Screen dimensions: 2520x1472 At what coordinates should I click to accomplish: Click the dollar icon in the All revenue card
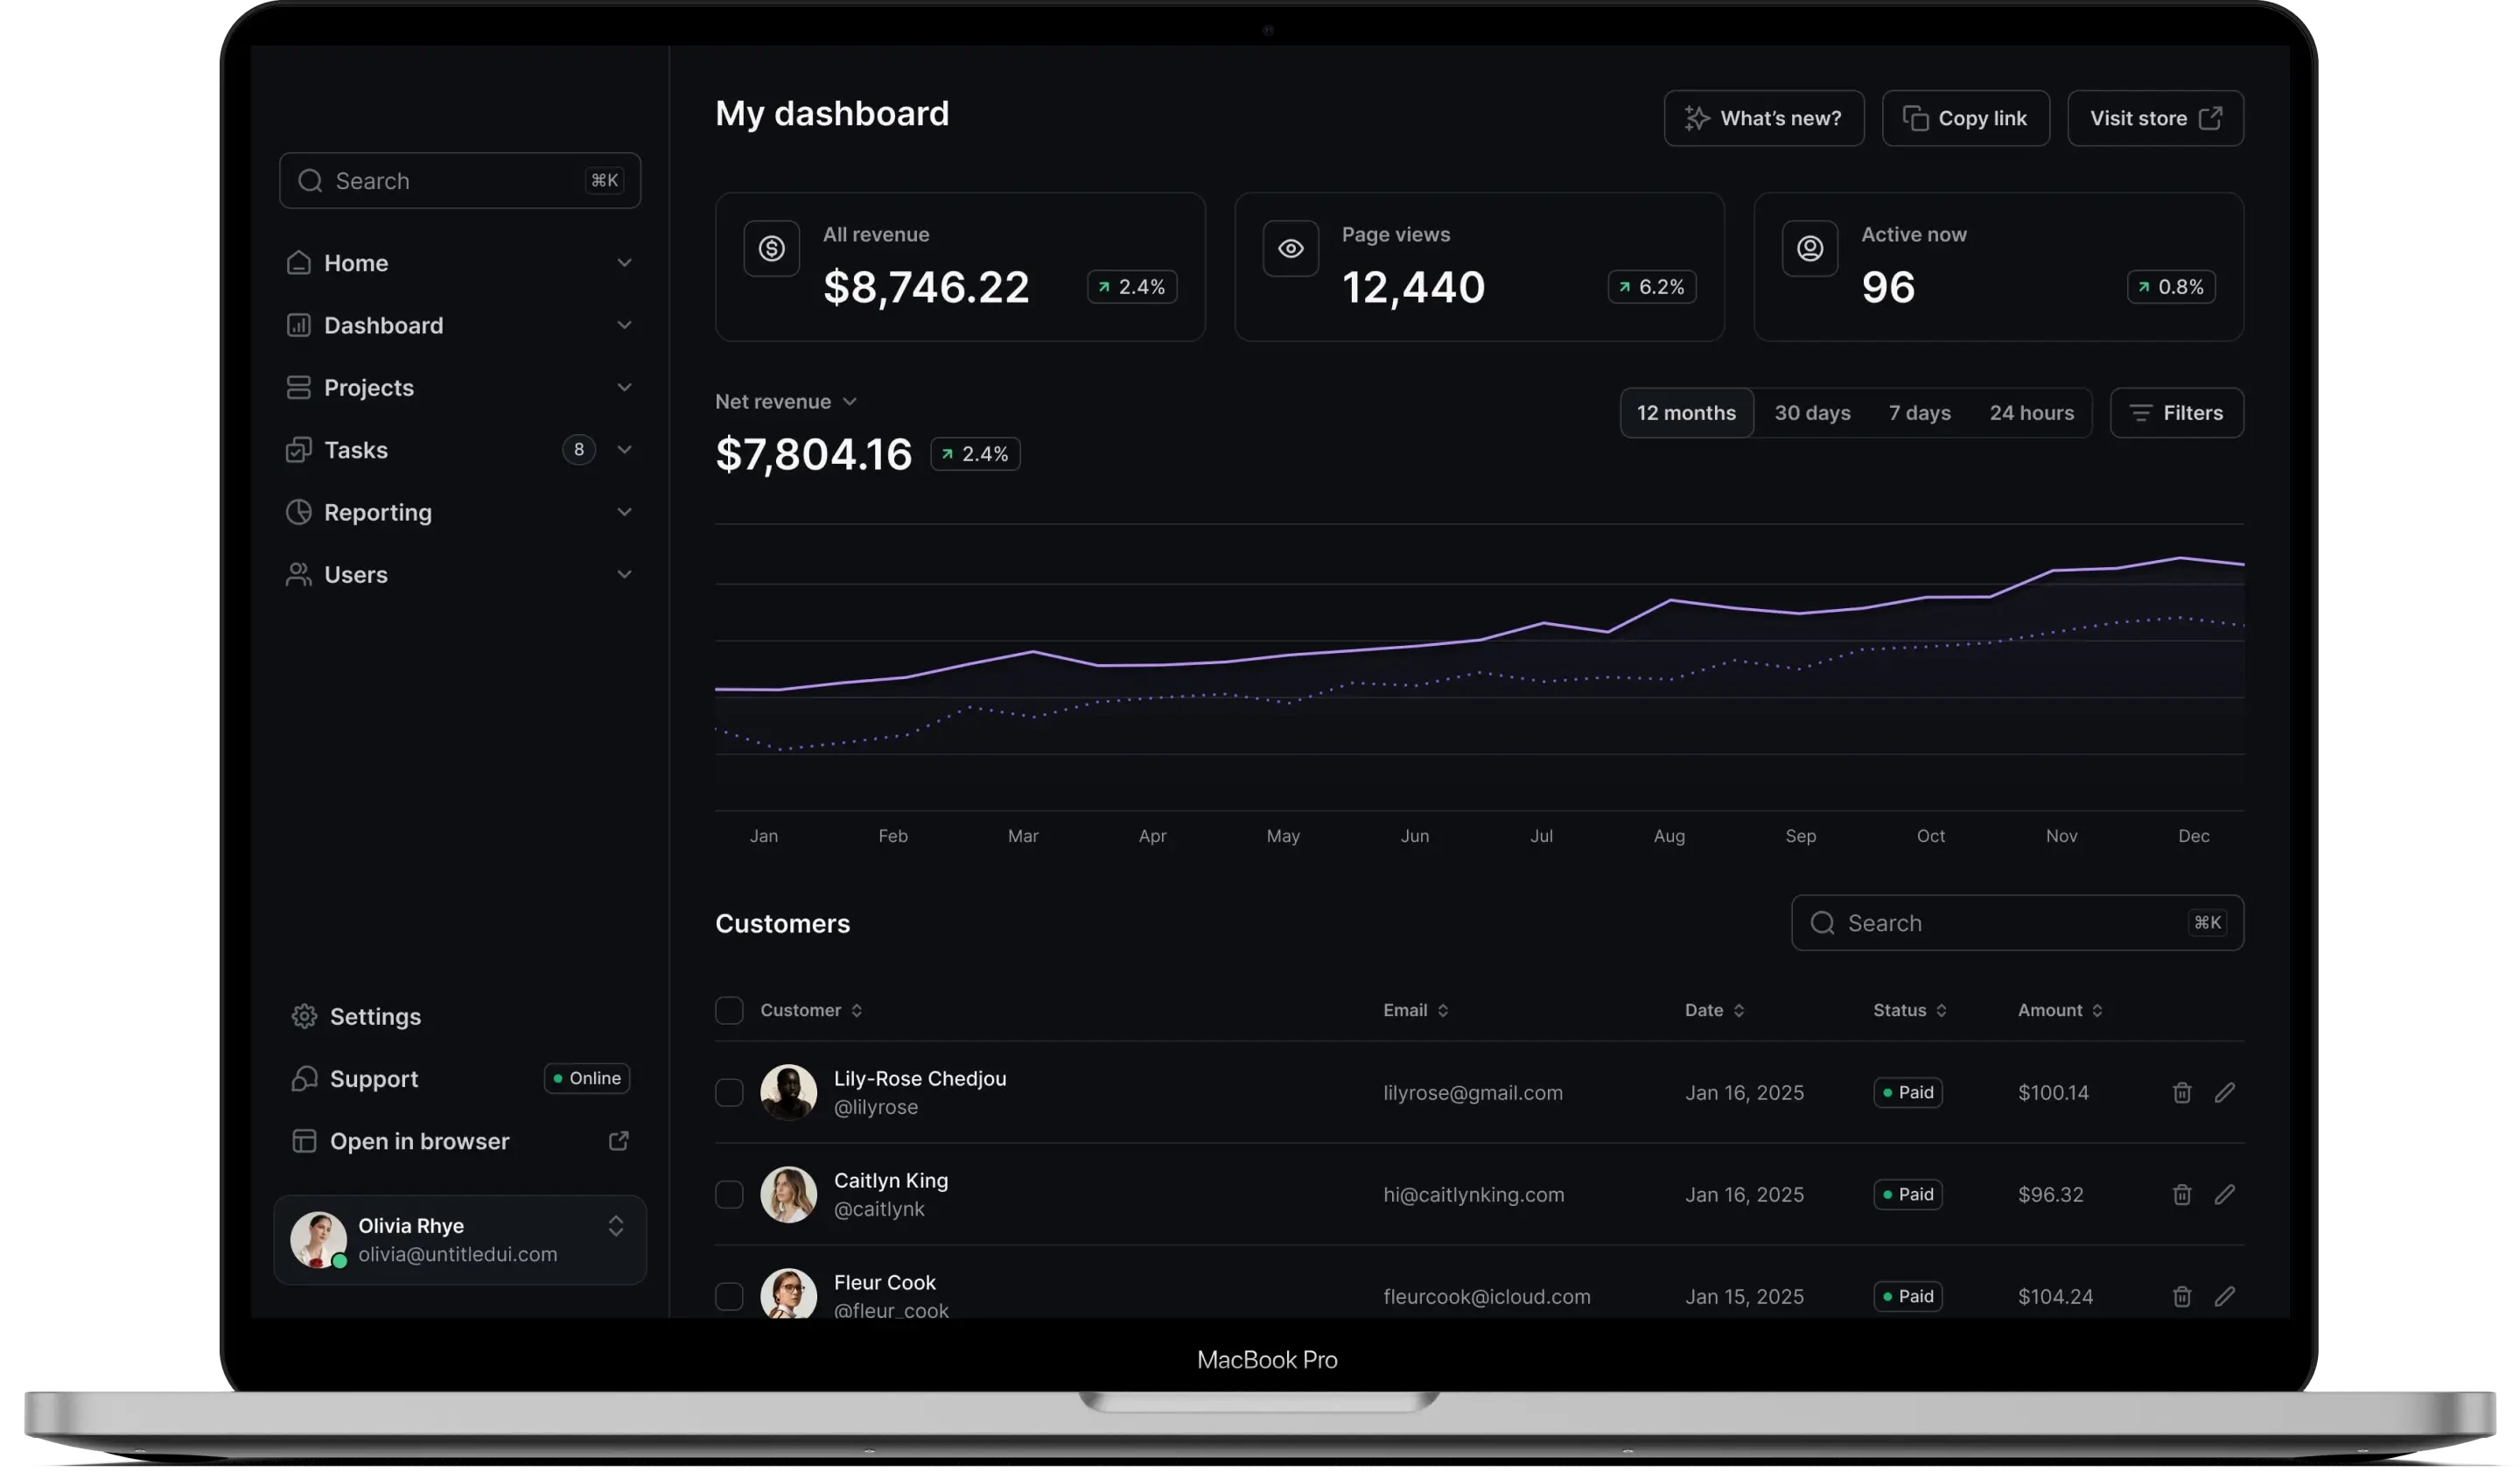click(x=771, y=248)
